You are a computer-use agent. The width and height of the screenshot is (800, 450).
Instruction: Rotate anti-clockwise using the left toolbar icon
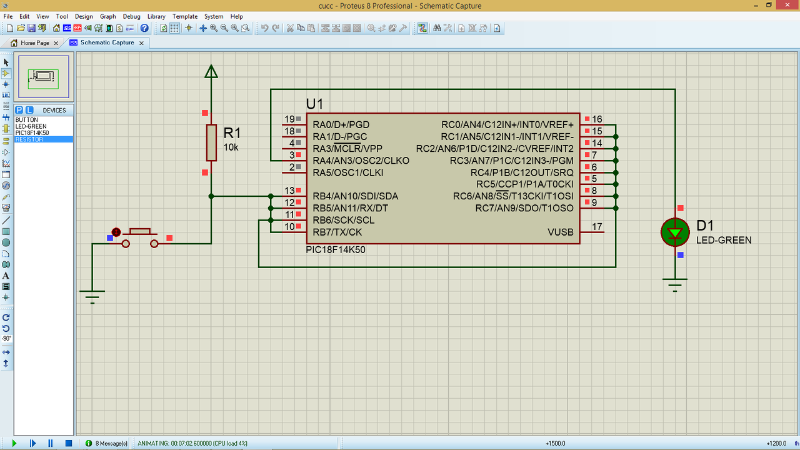[6, 328]
